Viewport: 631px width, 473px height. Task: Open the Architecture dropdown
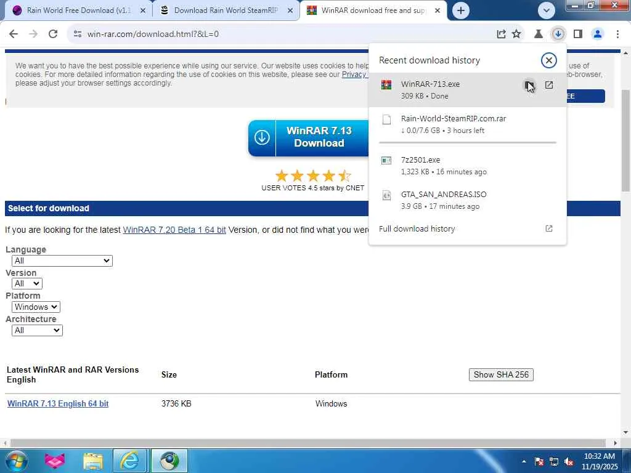37,330
